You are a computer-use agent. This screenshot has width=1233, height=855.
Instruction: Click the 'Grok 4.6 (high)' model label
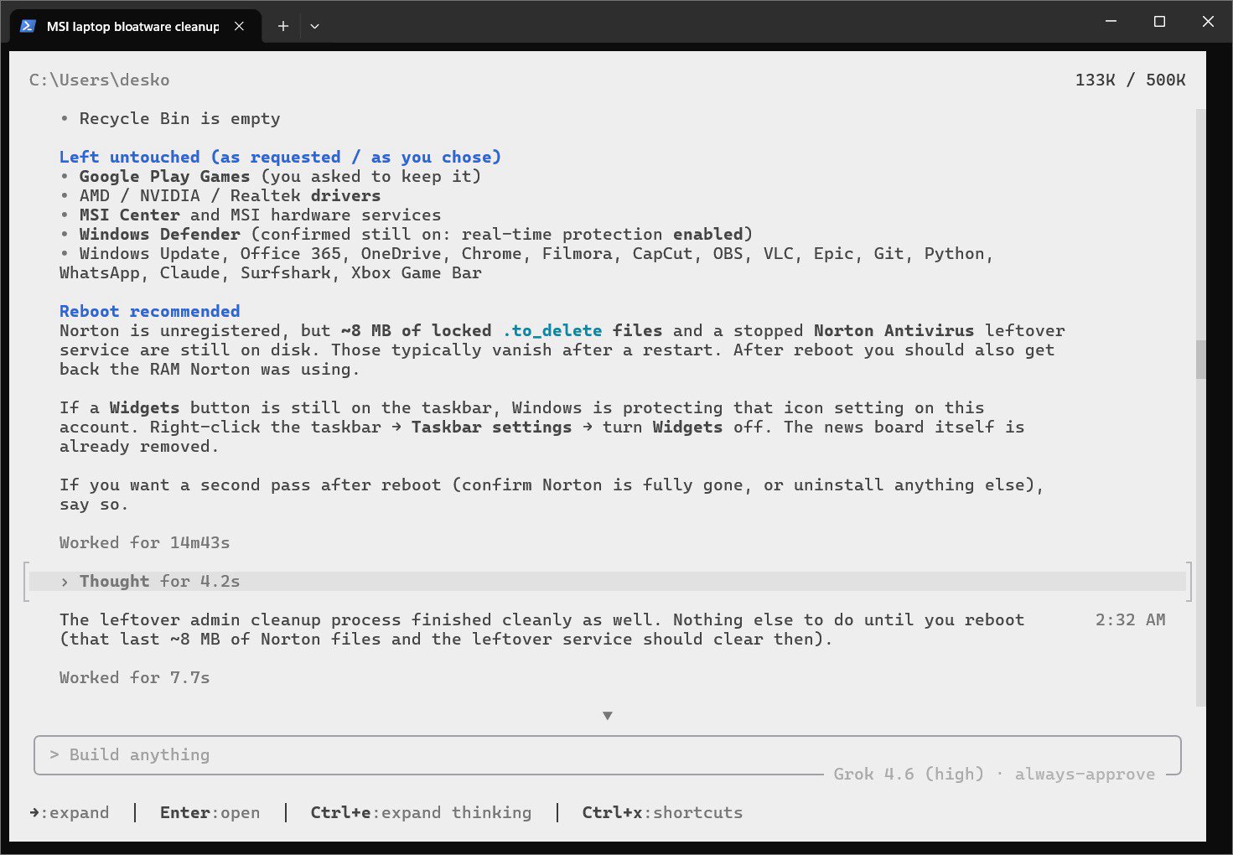(x=909, y=775)
